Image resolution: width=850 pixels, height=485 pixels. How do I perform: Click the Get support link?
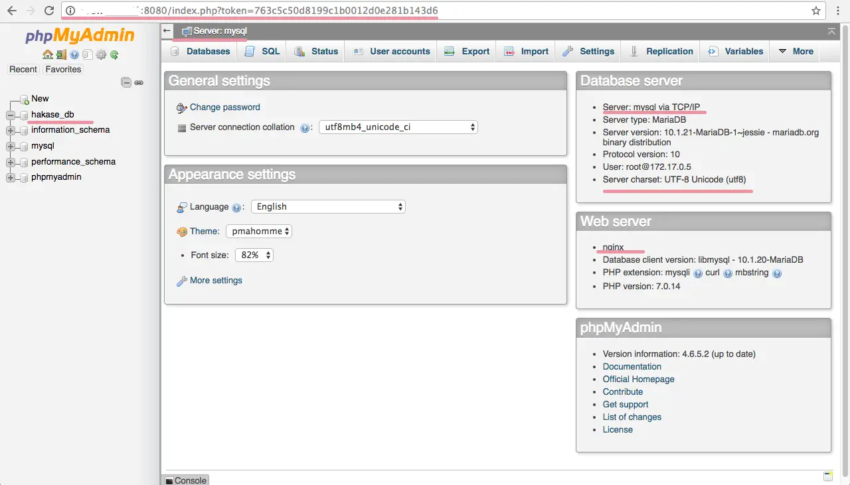coord(626,404)
